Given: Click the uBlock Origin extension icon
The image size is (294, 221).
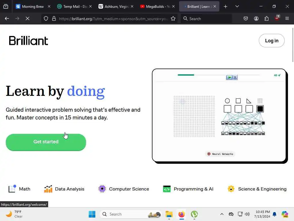Looking at the screenshot, I should pyautogui.click(x=277, y=18).
